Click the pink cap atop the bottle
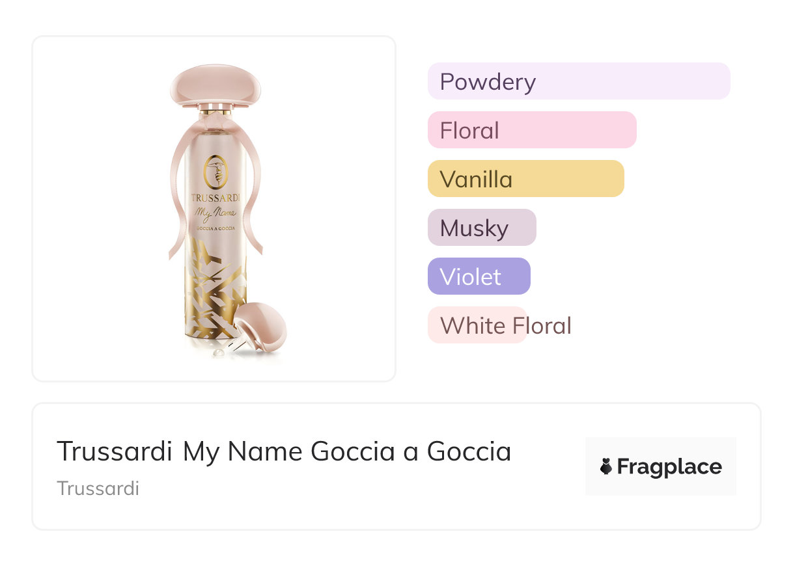This screenshot has width=793, height=562. click(x=215, y=85)
